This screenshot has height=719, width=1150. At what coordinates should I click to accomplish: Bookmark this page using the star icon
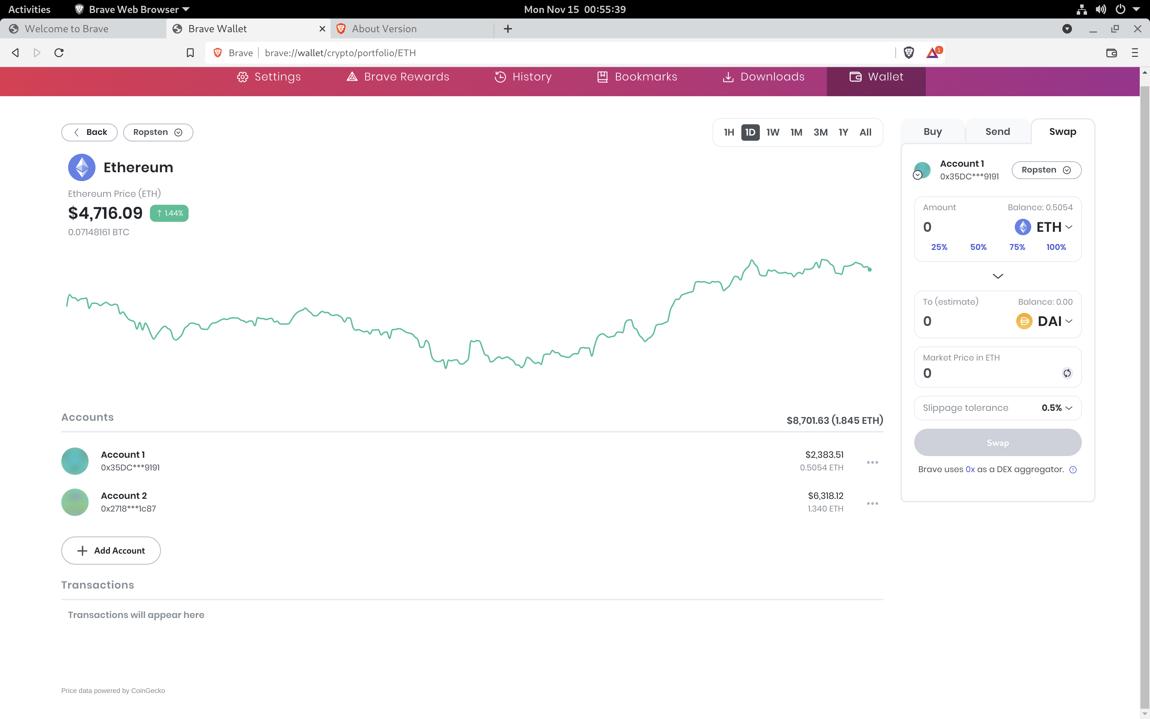tap(190, 53)
